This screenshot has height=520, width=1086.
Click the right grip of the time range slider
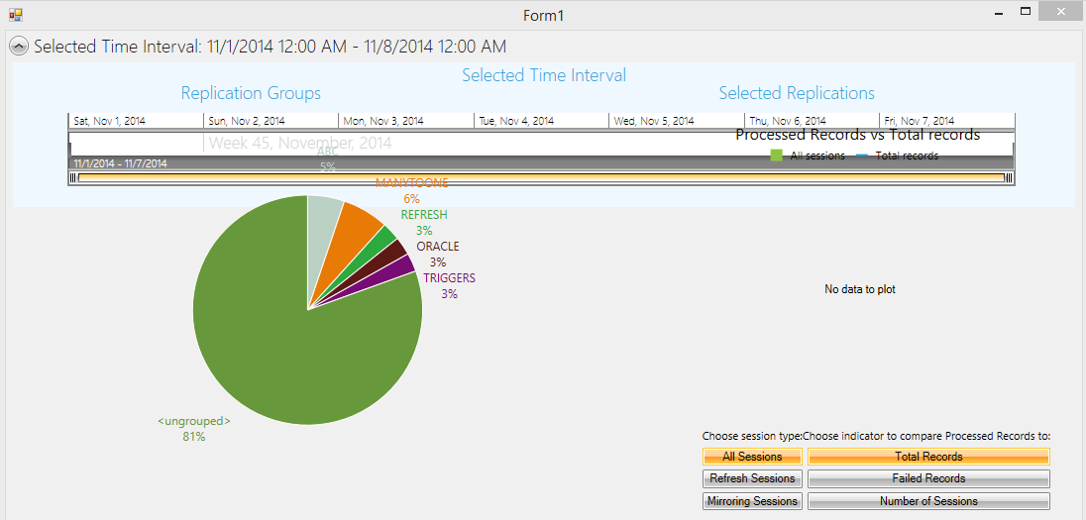pos(1009,178)
